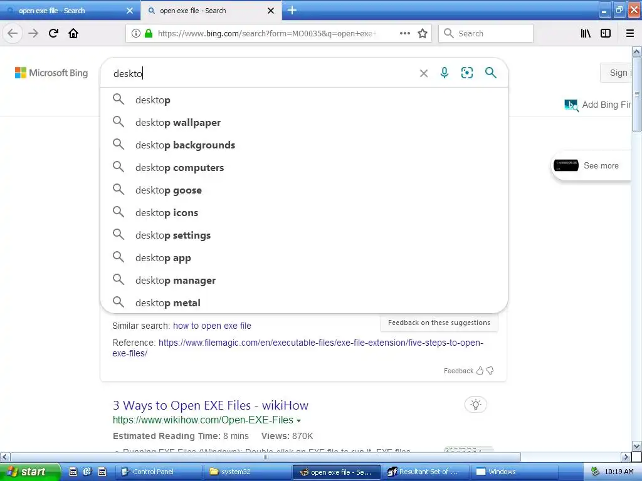642x481 pixels.
Task: Click vertical scrollbar up arrow
Action: coord(637,52)
